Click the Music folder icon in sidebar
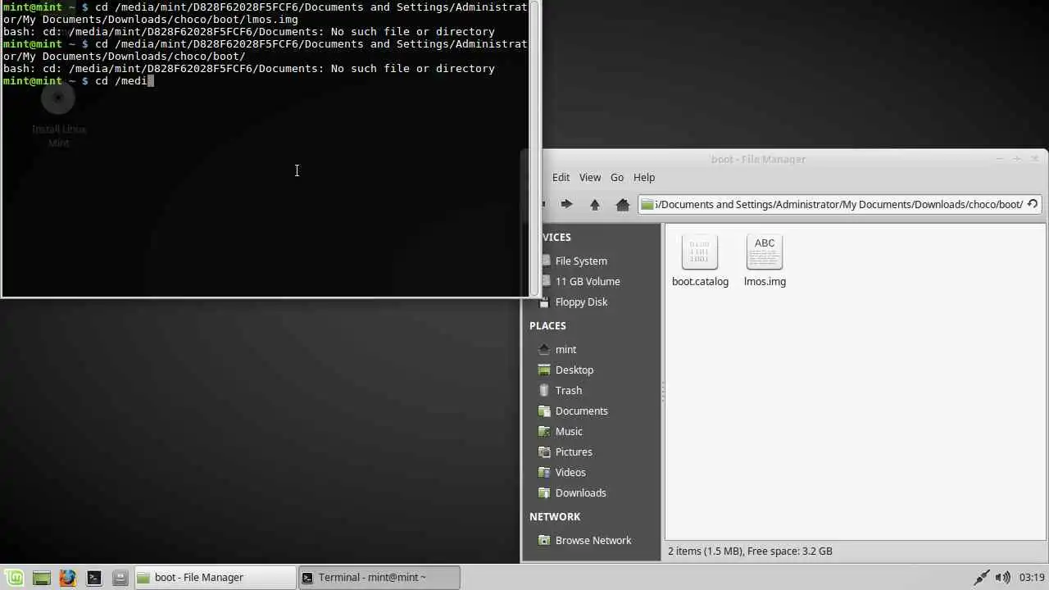Screen dimensions: 1049x590 [x=544, y=431]
